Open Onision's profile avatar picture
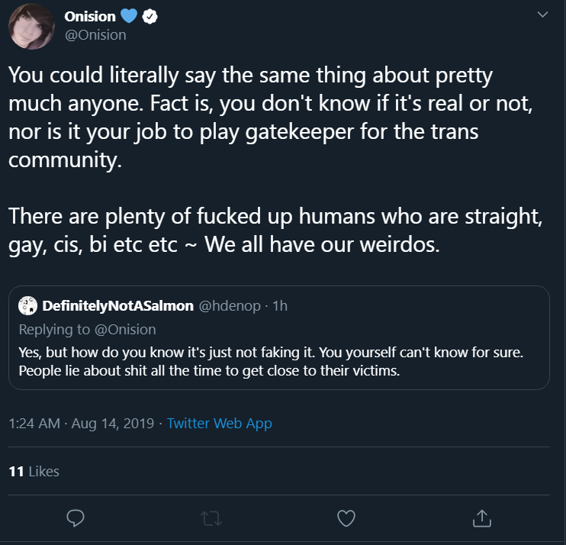Viewport: 566px width, 545px height. point(31,27)
